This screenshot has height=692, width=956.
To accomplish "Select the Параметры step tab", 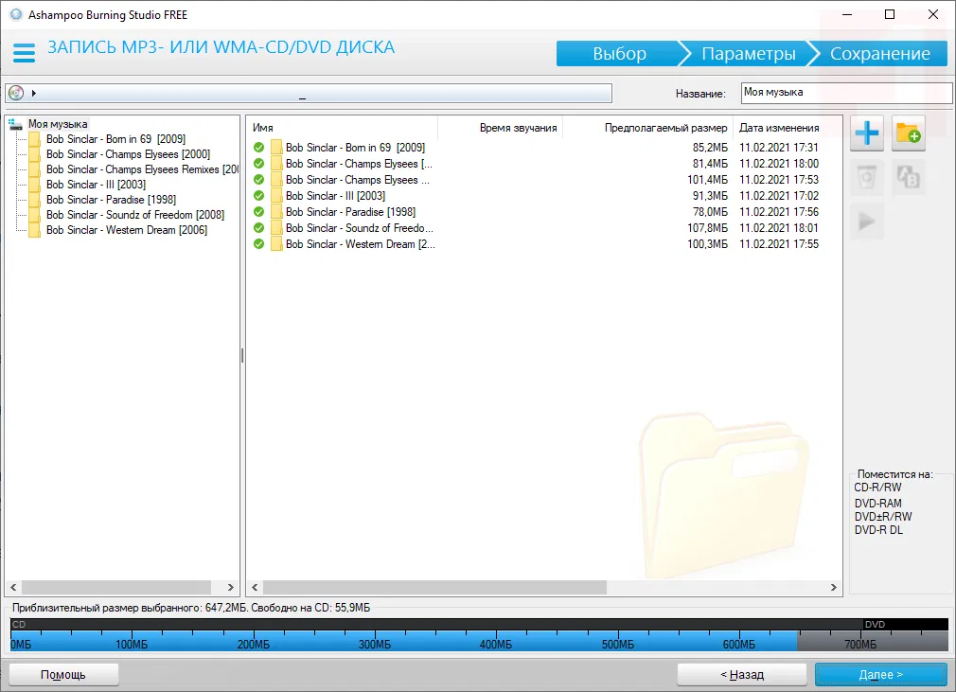I will 748,54.
